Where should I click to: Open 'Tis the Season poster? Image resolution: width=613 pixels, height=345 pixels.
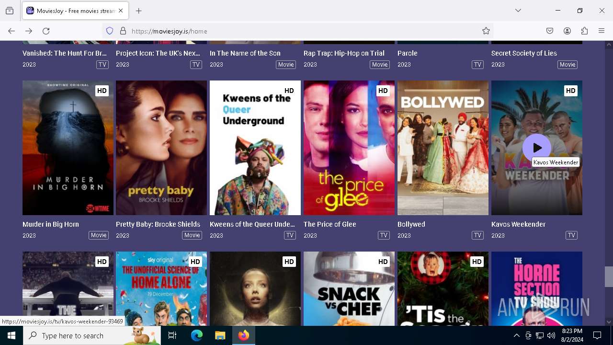coord(443,288)
